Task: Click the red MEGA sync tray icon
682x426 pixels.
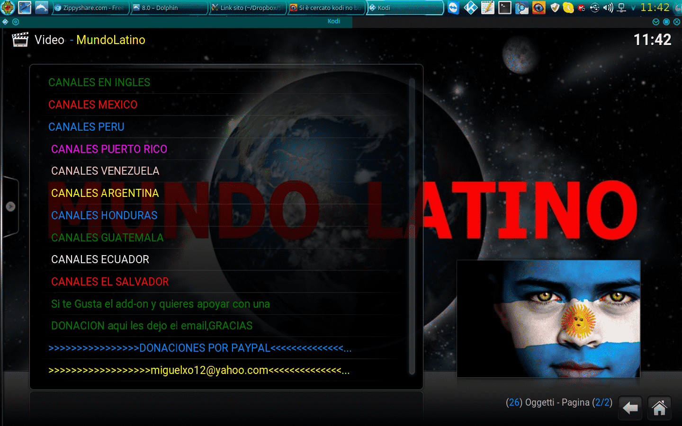Action: pyautogui.click(x=582, y=8)
